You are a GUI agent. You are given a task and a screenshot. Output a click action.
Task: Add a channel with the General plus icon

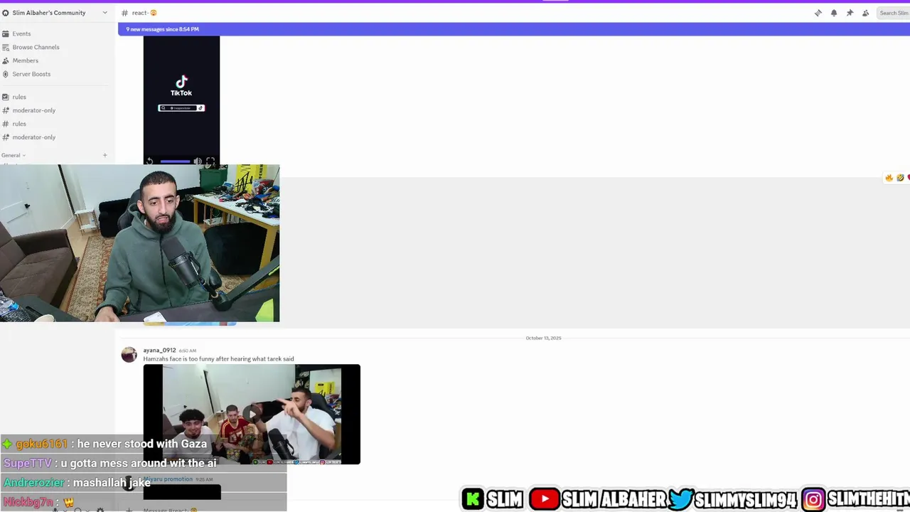click(x=105, y=155)
